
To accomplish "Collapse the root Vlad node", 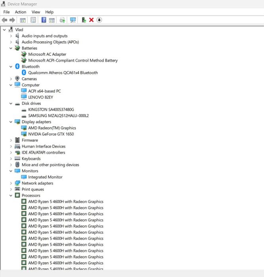I will click(x=4, y=30).
